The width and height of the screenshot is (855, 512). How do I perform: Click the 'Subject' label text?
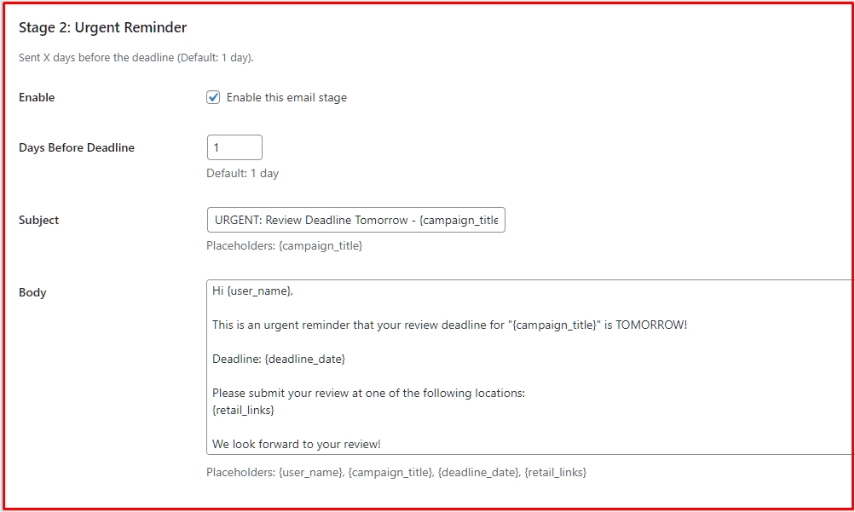(x=38, y=219)
